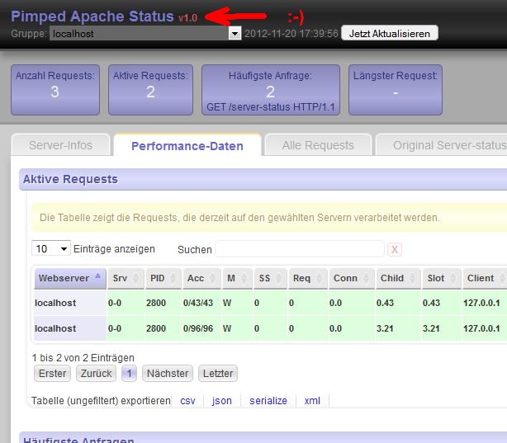This screenshot has height=443, width=507.
Task: Focus the Suchen search field
Action: click(300, 249)
